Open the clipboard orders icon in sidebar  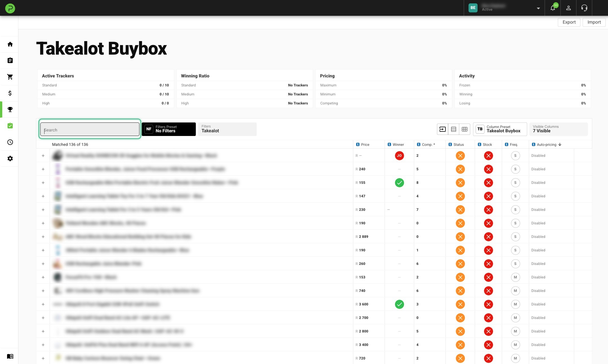(10, 61)
